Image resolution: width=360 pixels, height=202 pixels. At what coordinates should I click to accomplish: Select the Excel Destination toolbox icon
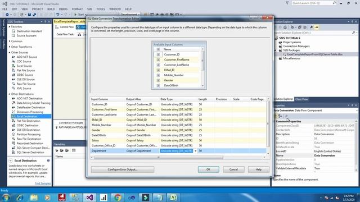coord(13,116)
